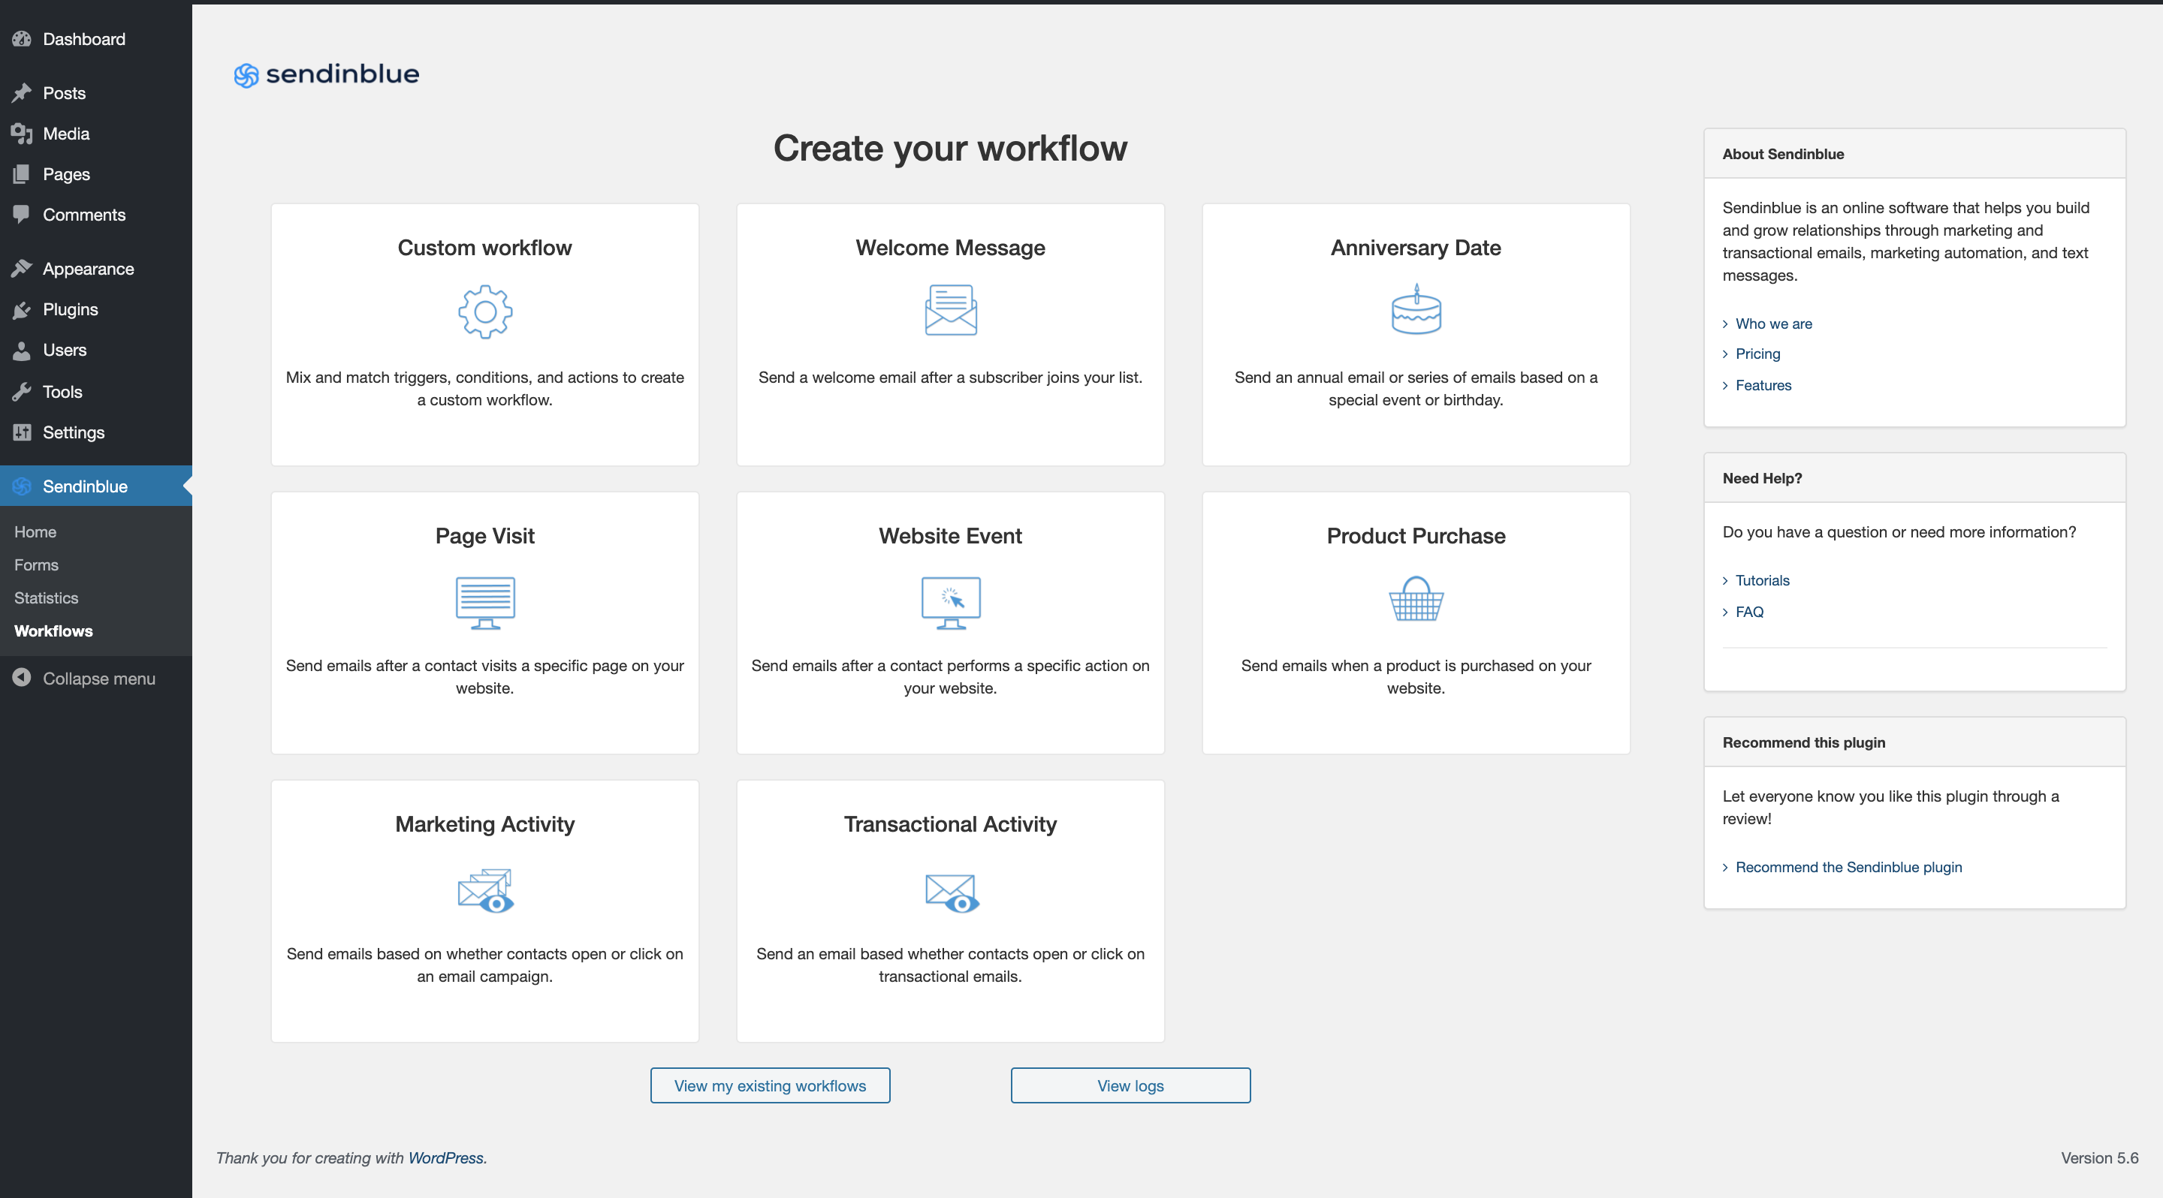
Task: Click the View logs button
Action: pos(1130,1085)
